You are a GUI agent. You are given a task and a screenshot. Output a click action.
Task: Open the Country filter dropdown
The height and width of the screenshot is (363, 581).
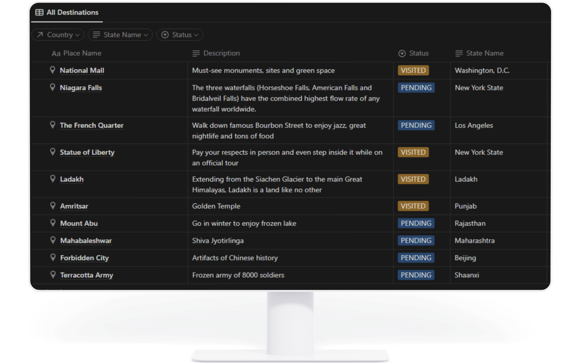pyautogui.click(x=58, y=35)
